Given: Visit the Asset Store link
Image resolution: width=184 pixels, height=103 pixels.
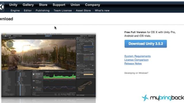Looking at the screenshot, I should (x=83, y=11).
